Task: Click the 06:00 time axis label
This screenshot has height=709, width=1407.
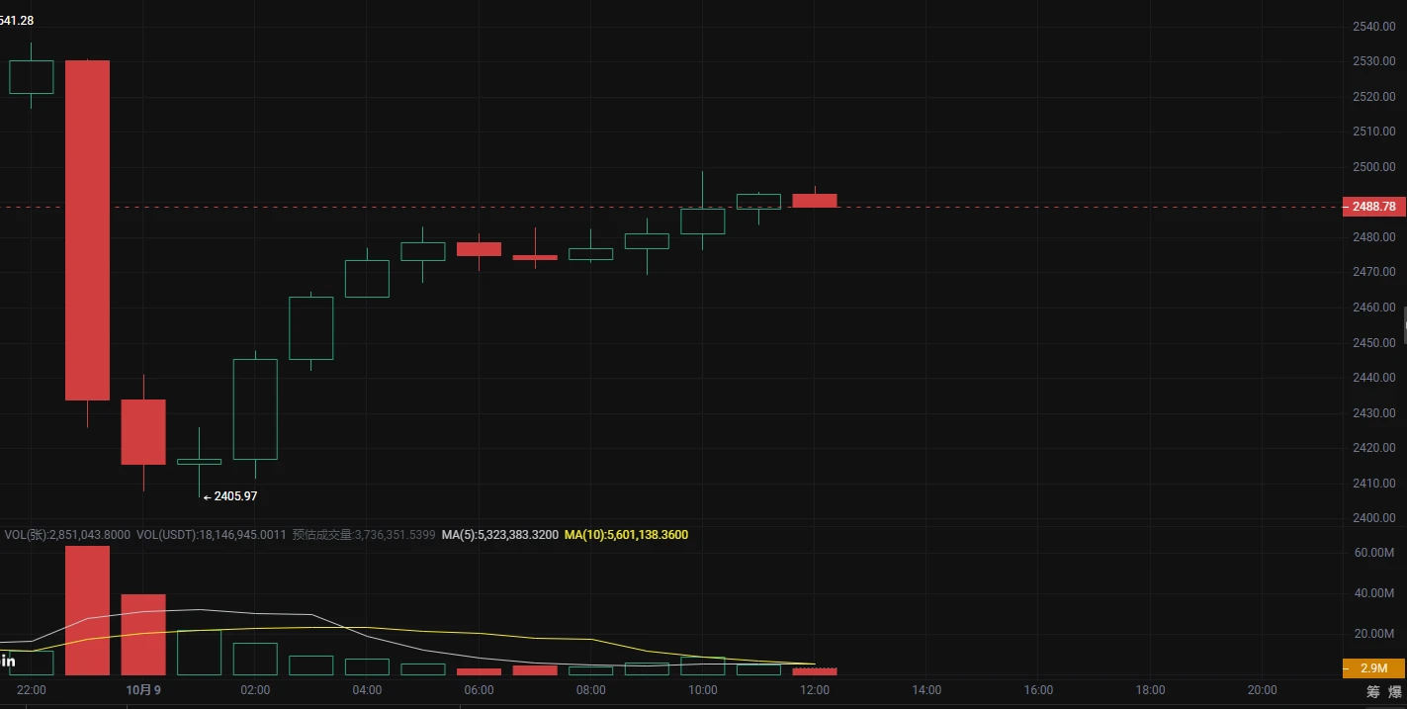Action: pos(479,690)
